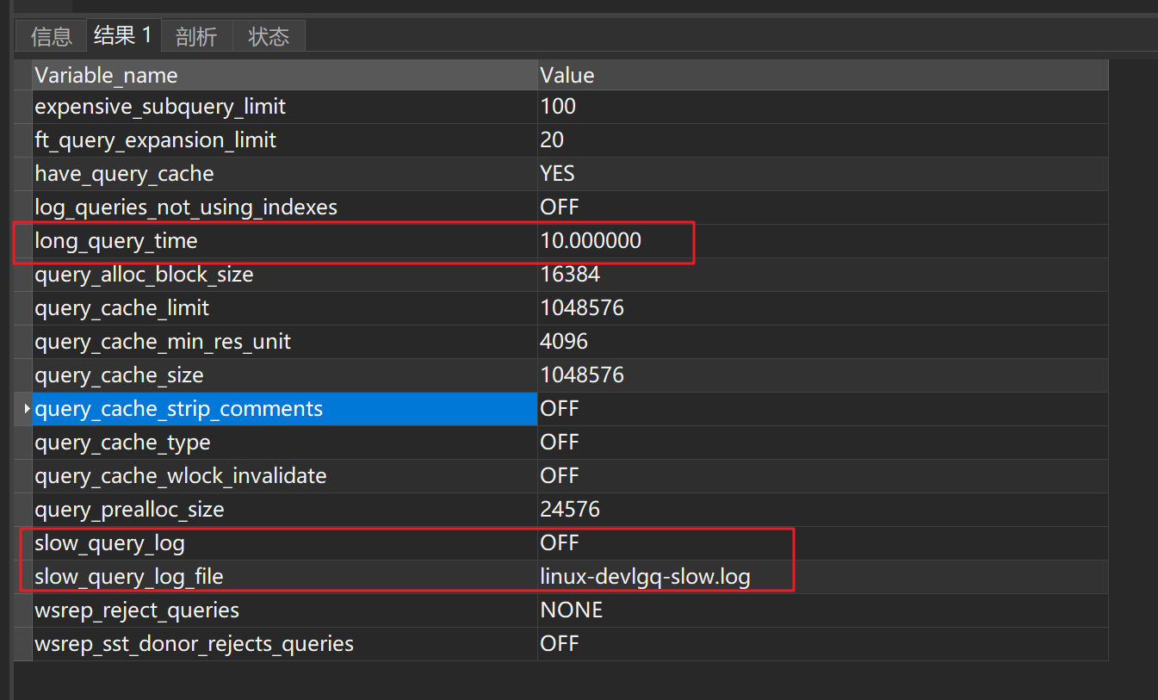
Task: Click OFF value of query_cache_wlock_invalidate
Action: pos(823,476)
